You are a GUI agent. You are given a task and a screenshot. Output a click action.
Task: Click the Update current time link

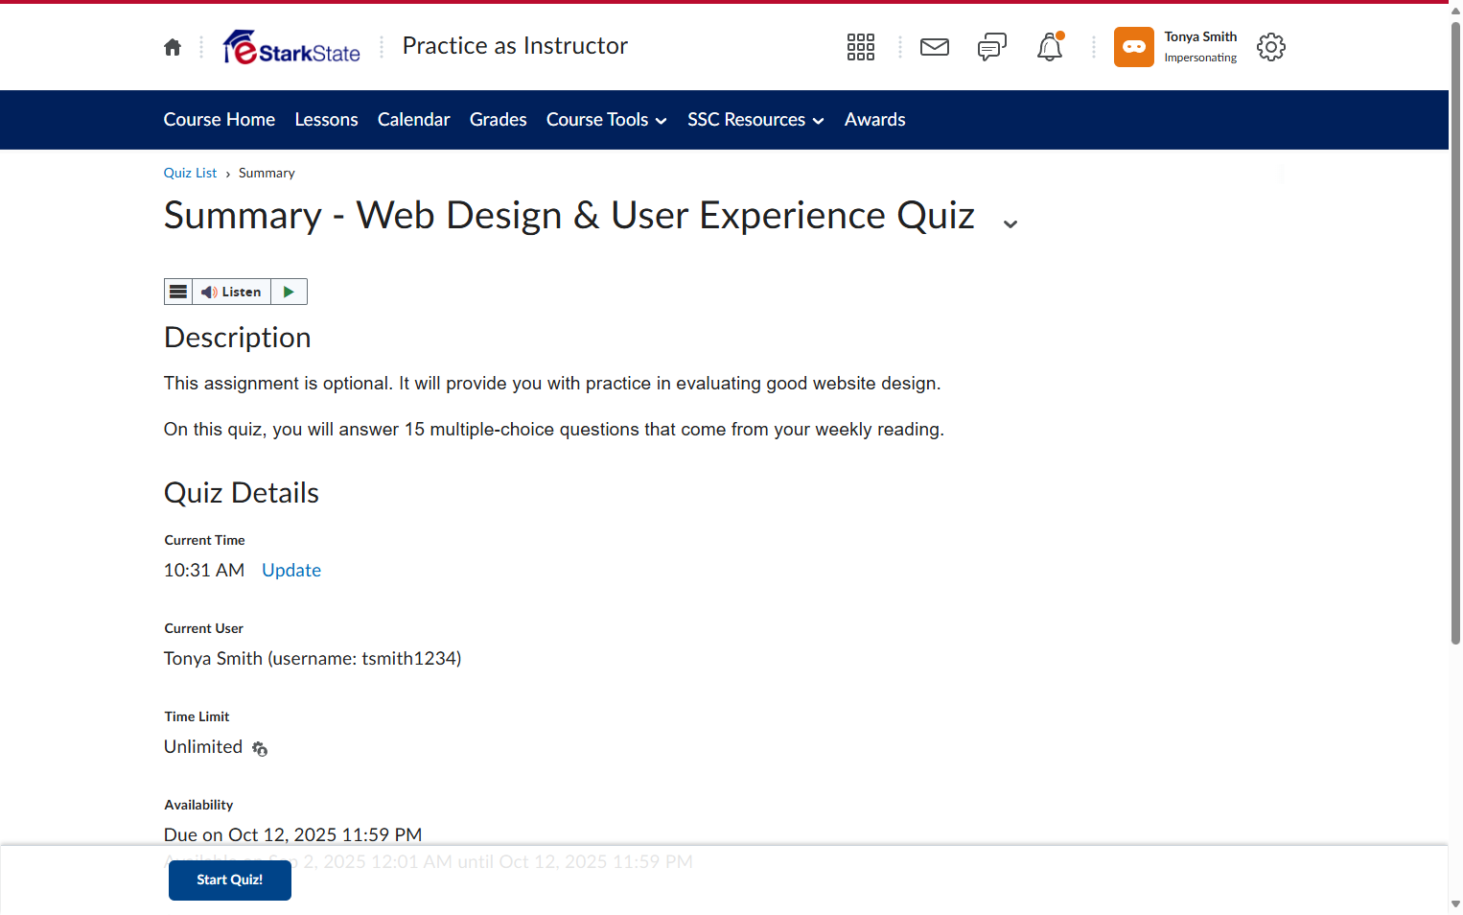tap(291, 570)
